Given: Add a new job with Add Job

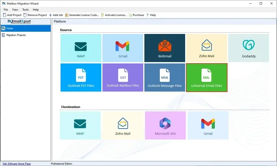Looking at the screenshot, I should tap(56, 15).
